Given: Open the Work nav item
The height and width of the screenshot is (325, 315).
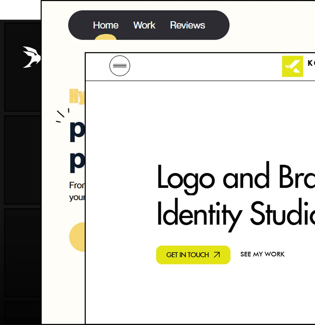Looking at the screenshot, I should pyautogui.click(x=144, y=25).
